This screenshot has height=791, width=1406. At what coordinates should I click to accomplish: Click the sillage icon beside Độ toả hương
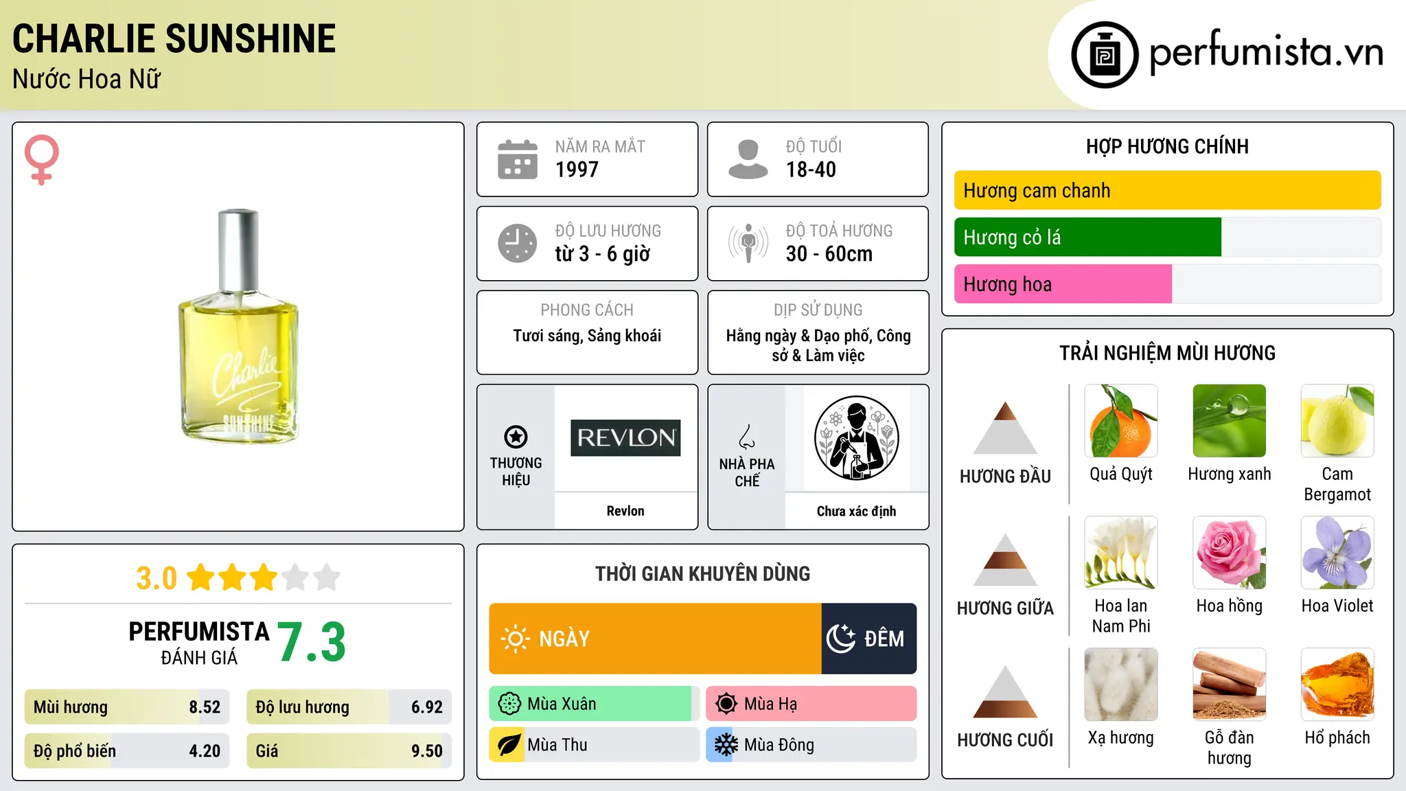[x=748, y=243]
